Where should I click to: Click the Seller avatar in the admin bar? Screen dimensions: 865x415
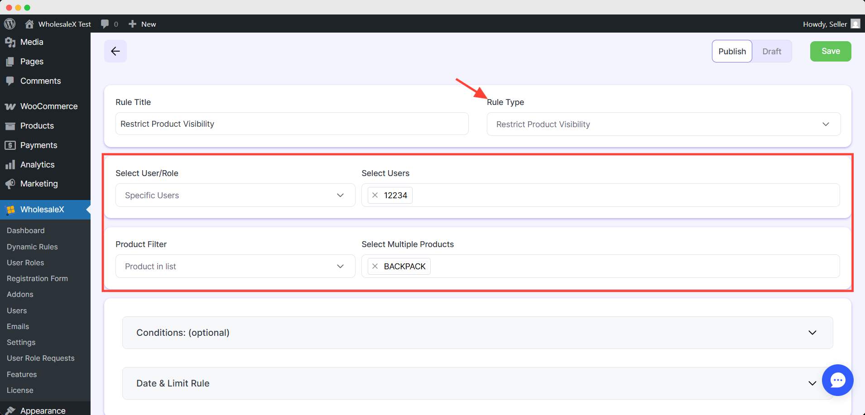click(855, 24)
